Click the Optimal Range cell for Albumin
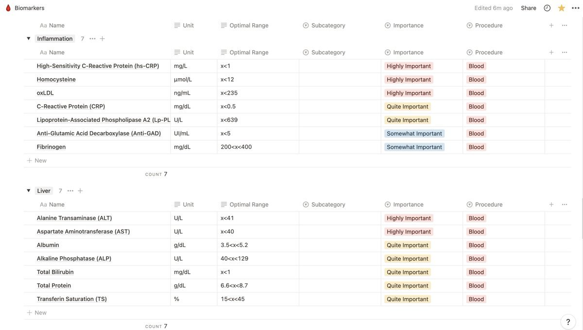 [x=257, y=246]
